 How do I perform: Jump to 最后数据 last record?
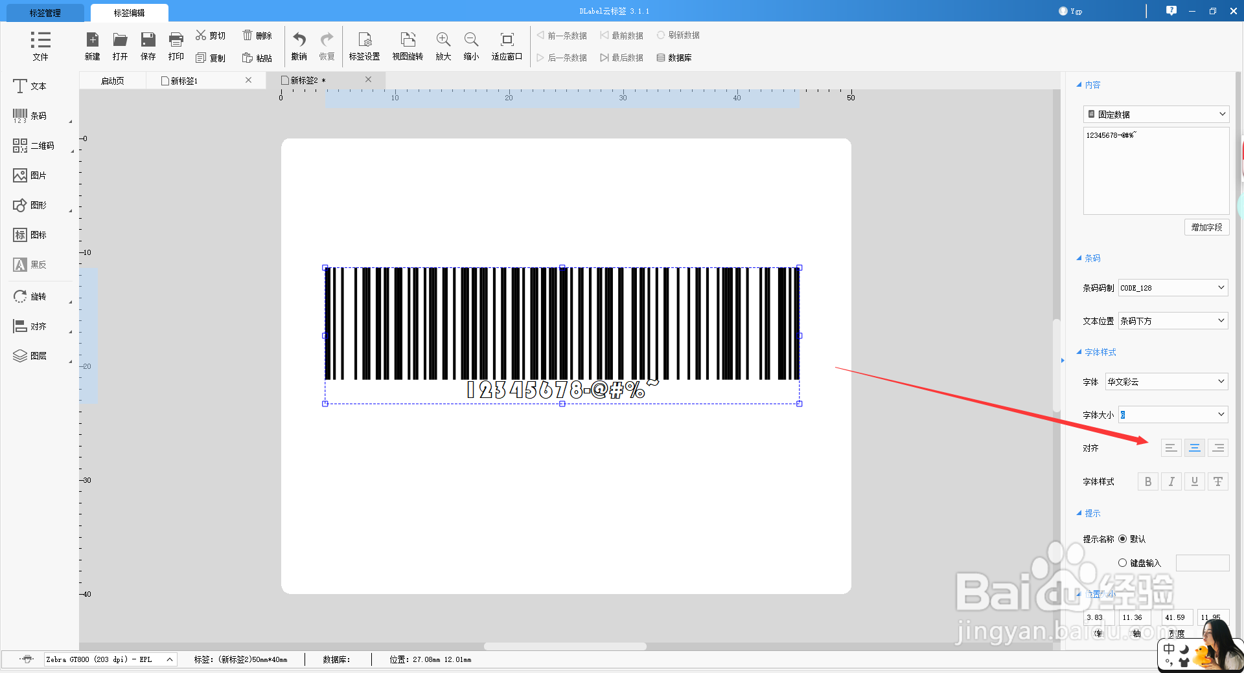click(x=621, y=58)
